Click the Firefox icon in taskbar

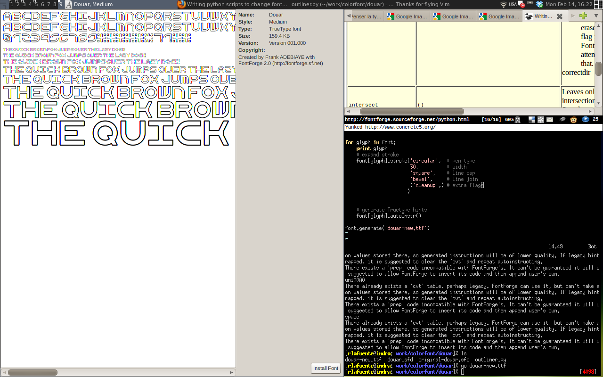tap(181, 4)
